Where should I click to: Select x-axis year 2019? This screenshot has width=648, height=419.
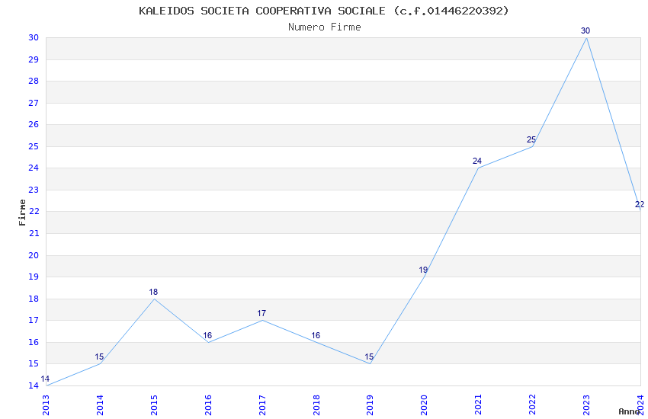[371, 405]
